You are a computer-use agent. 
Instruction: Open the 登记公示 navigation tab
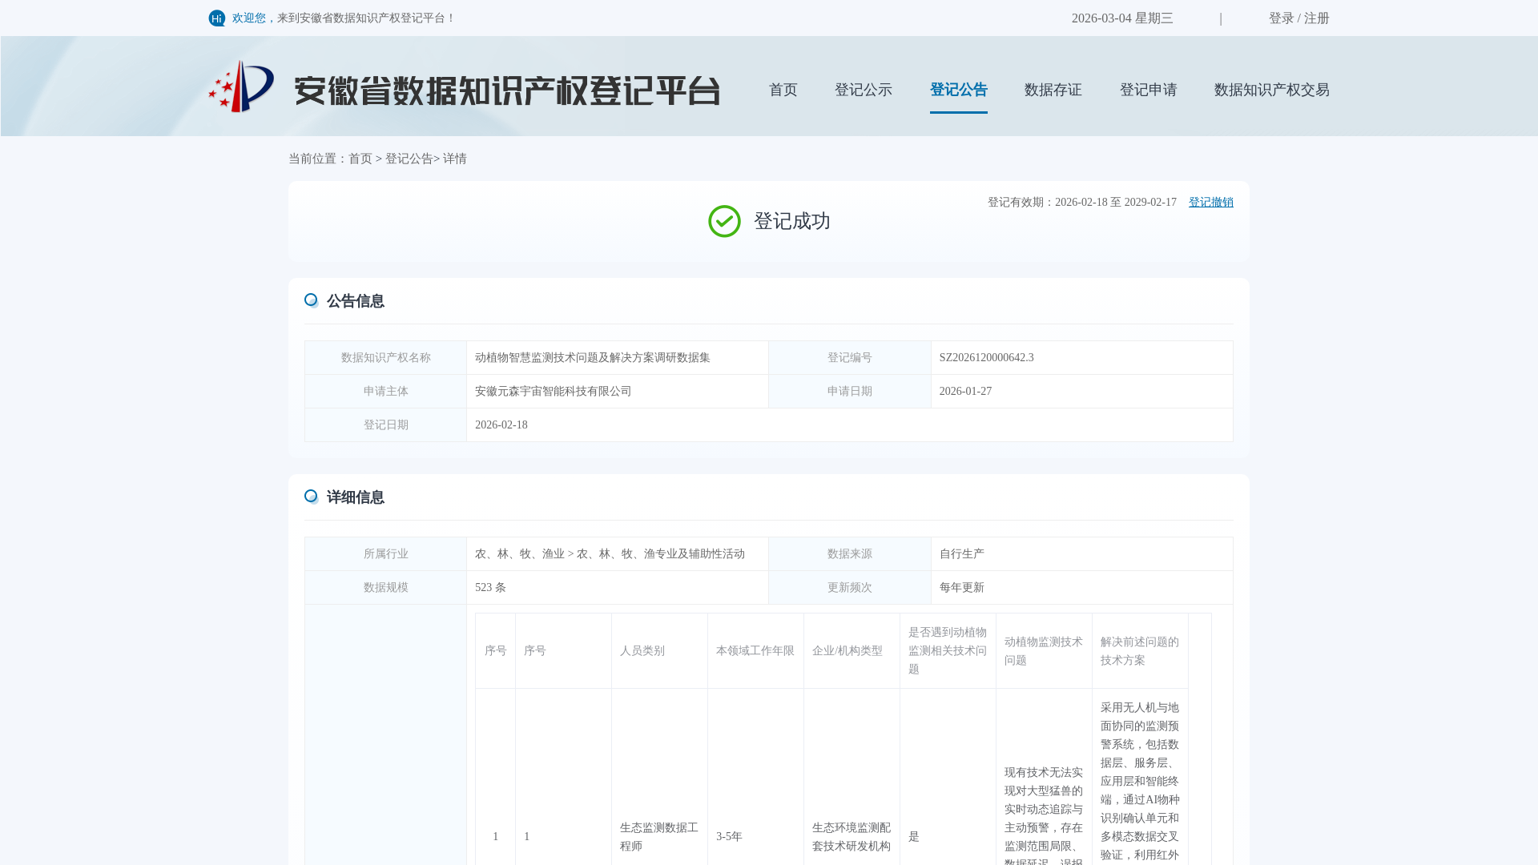point(864,90)
